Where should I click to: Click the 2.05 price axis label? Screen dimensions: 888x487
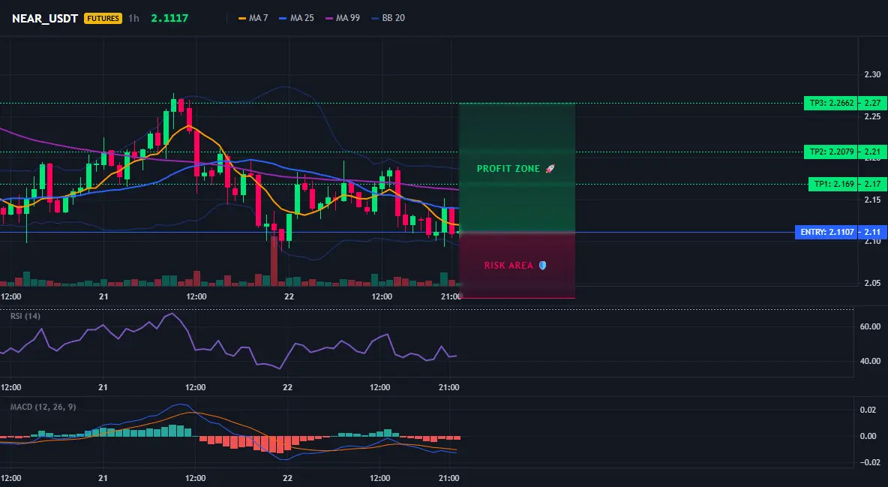tap(873, 284)
